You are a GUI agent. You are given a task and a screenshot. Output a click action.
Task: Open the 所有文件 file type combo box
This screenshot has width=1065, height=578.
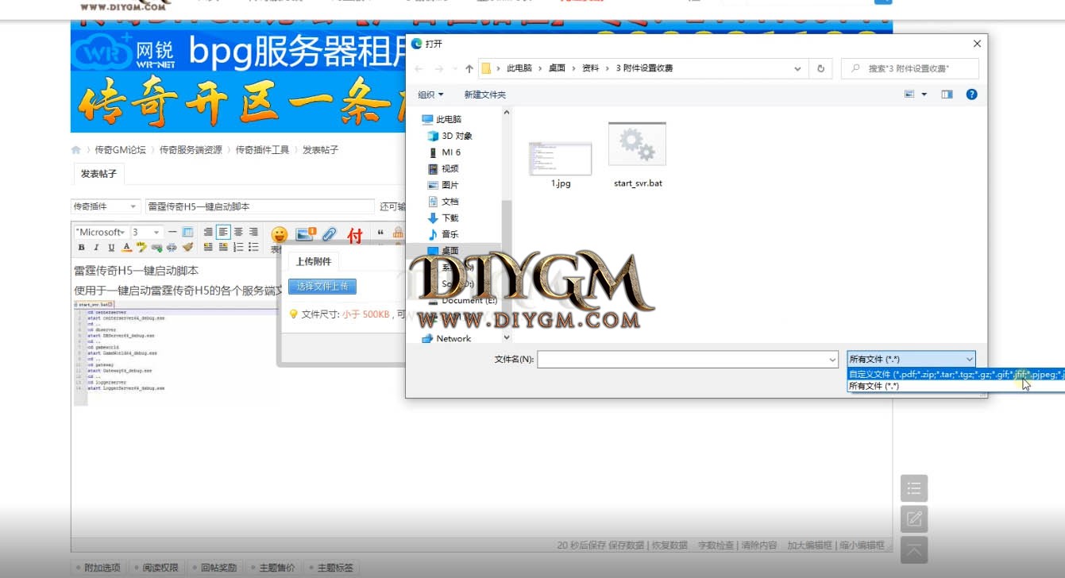(x=911, y=360)
